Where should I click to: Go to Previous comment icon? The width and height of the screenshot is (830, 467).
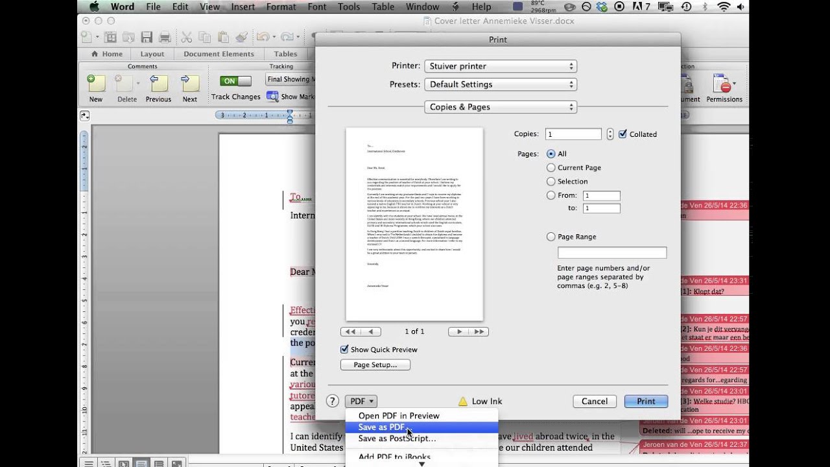(x=158, y=83)
